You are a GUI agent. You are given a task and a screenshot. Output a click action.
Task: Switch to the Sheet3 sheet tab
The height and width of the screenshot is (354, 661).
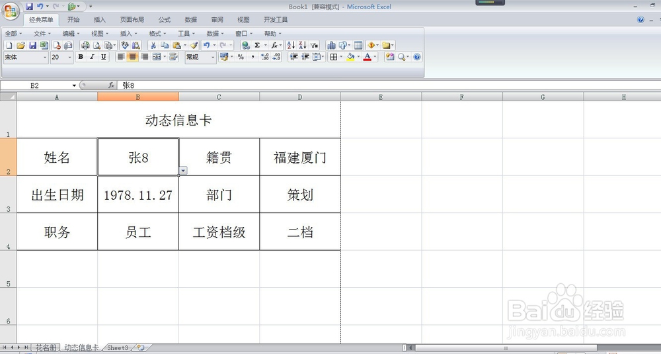(118, 347)
